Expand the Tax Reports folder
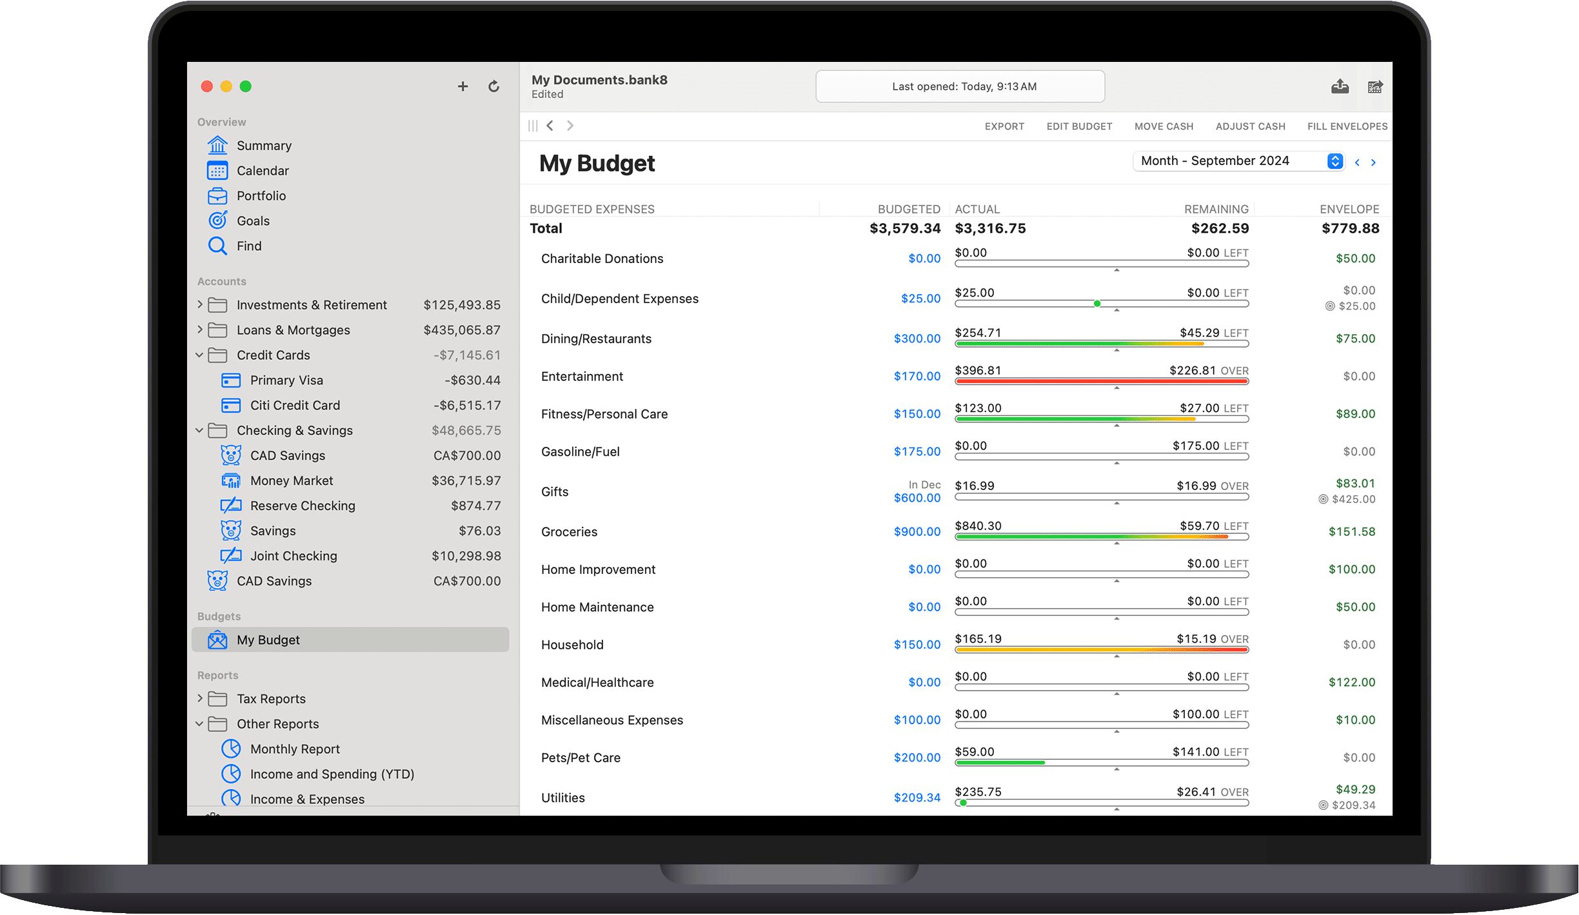This screenshot has width=1579, height=915. coord(199,698)
